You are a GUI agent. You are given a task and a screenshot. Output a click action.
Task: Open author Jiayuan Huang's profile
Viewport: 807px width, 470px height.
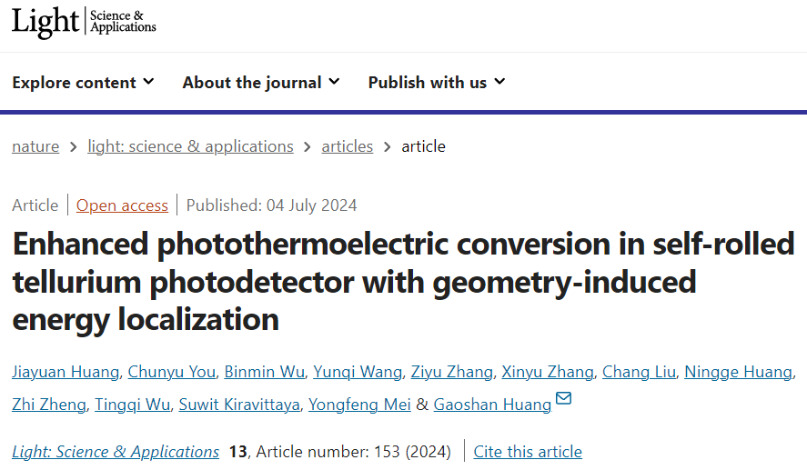(x=66, y=371)
